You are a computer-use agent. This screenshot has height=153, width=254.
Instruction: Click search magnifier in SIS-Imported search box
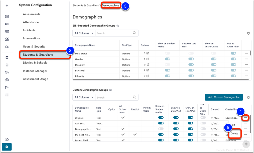[x=135, y=33]
